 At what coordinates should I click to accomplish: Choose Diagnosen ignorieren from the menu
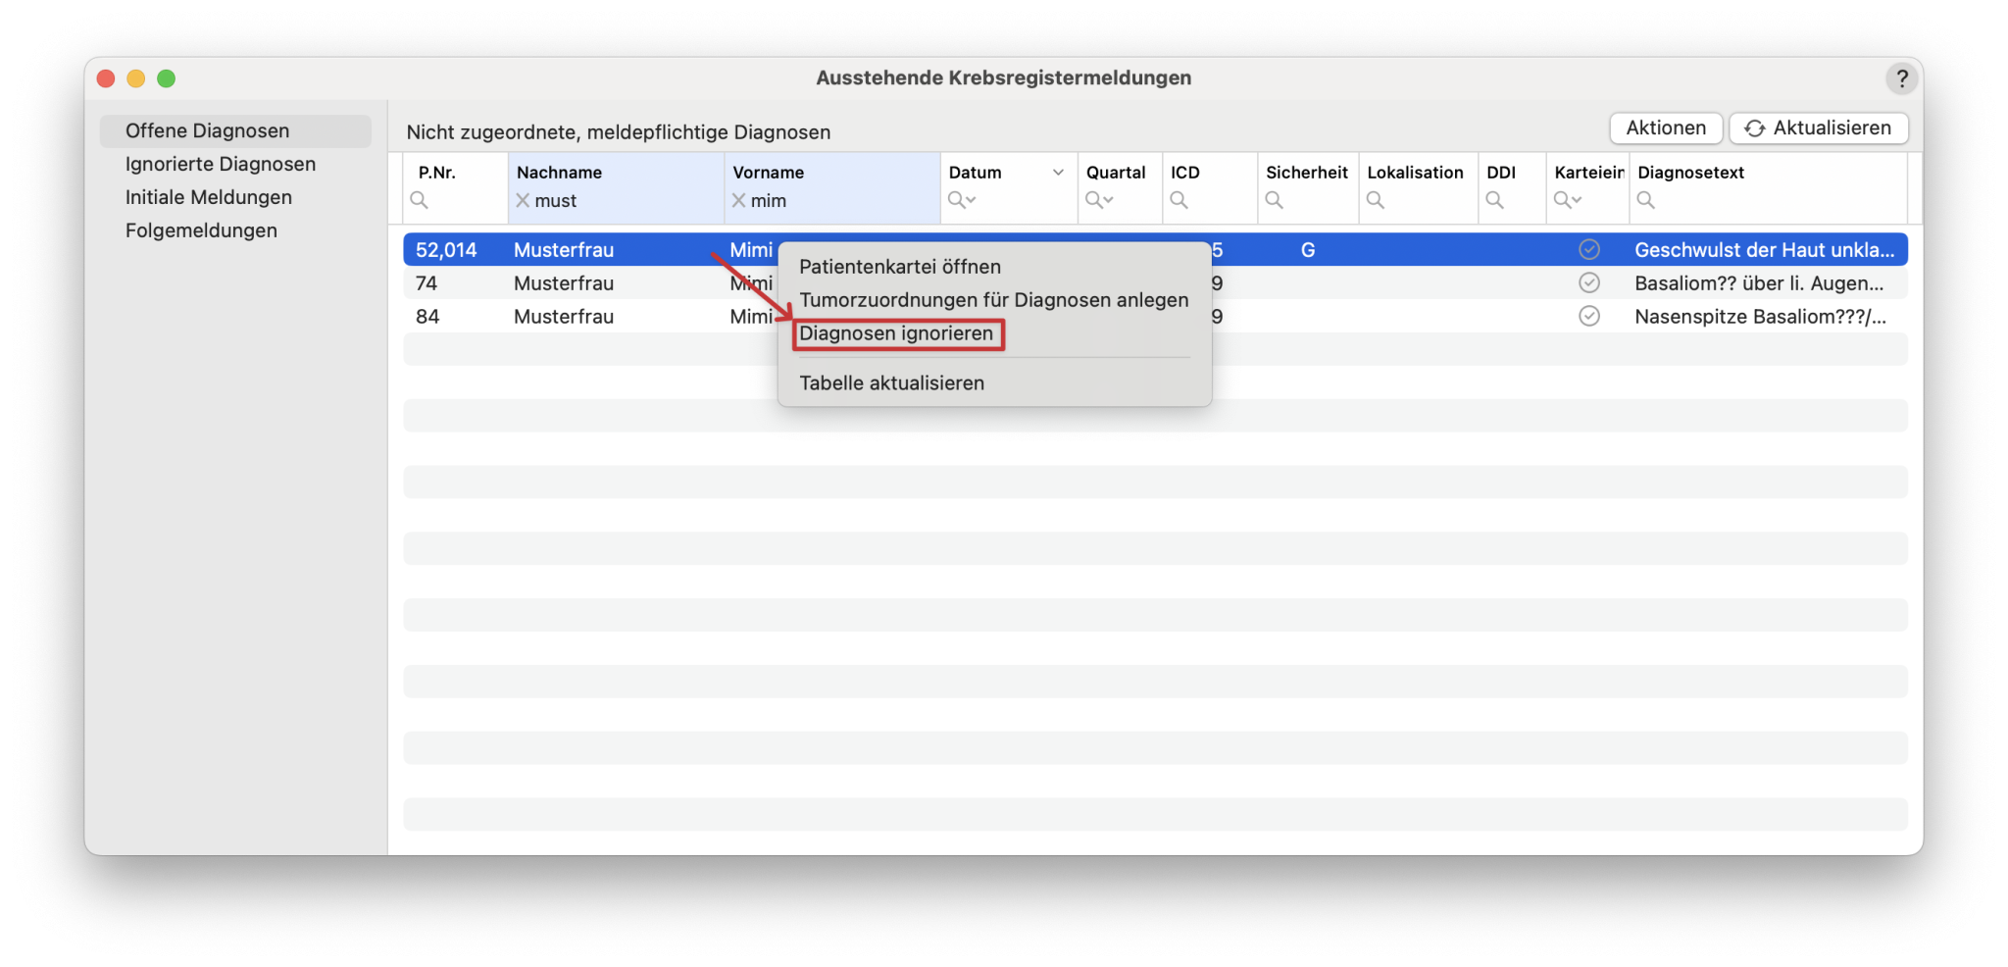pos(897,333)
